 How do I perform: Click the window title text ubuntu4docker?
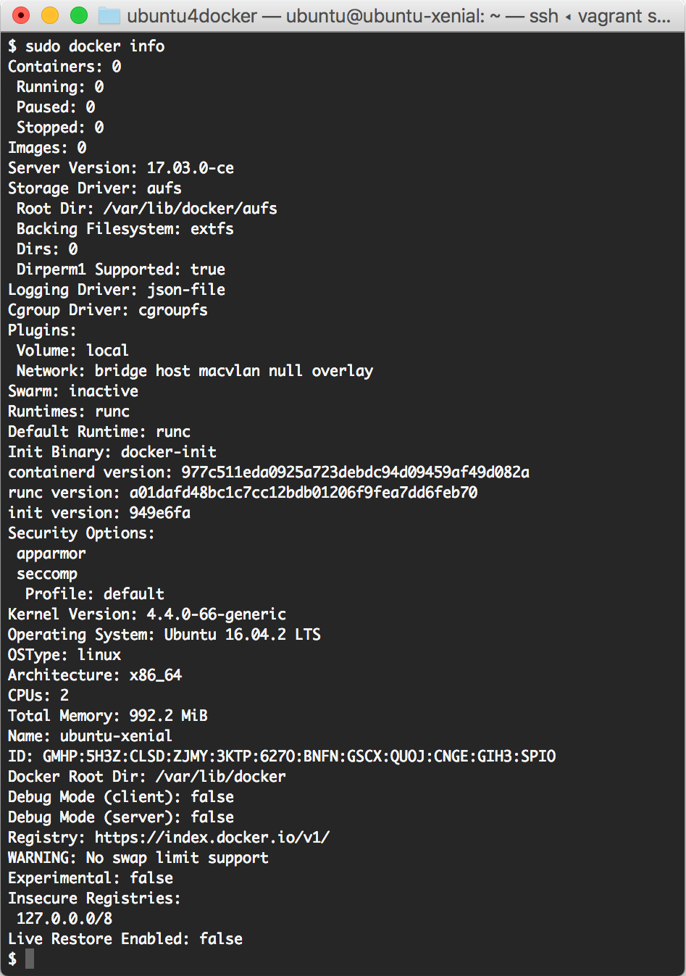(x=192, y=16)
